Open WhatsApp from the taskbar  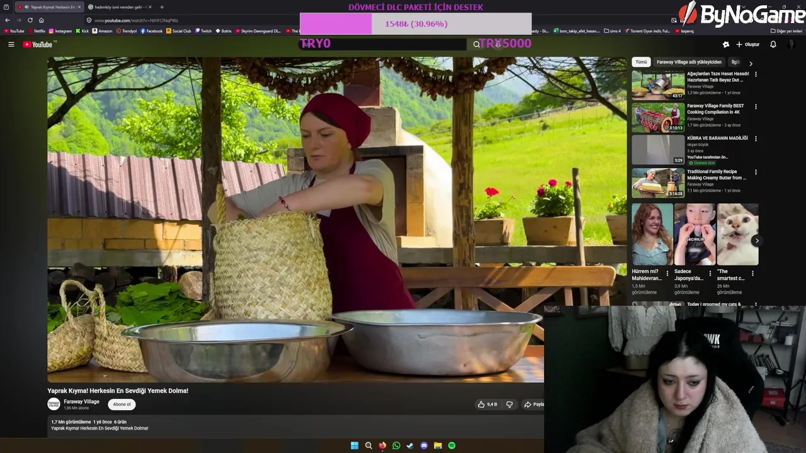point(396,445)
